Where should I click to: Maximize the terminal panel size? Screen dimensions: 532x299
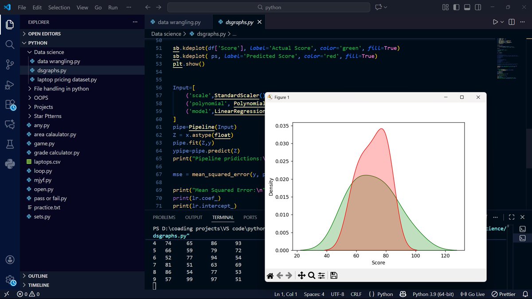tap(511, 217)
